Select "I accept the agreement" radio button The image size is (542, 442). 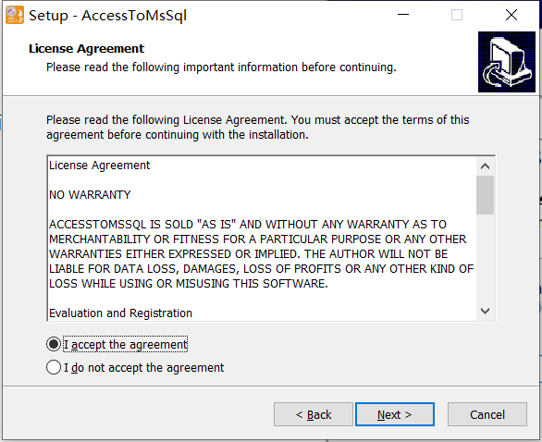click(x=54, y=344)
